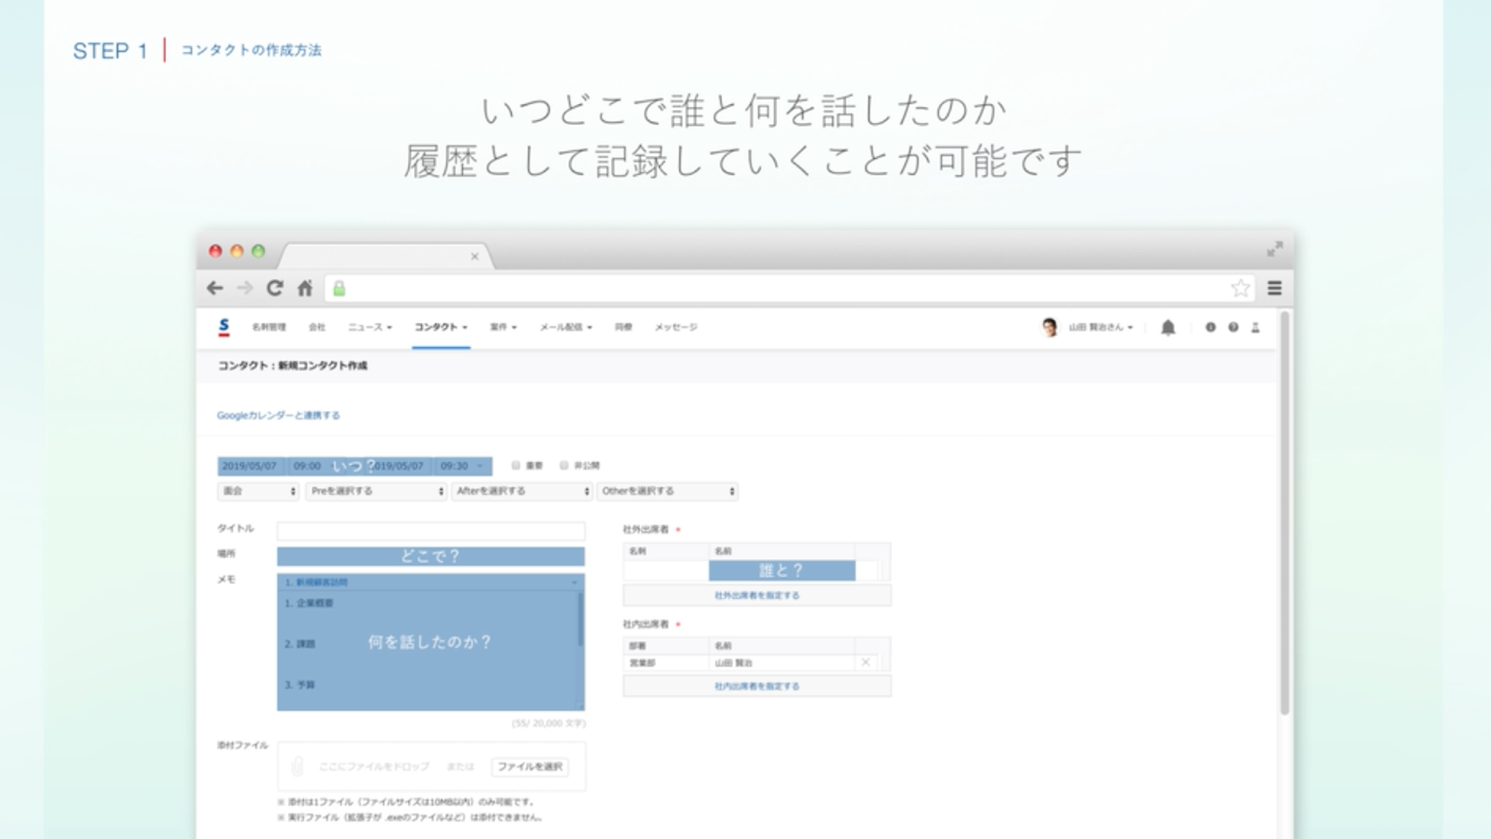Click the yellow minimize window button

tap(236, 251)
